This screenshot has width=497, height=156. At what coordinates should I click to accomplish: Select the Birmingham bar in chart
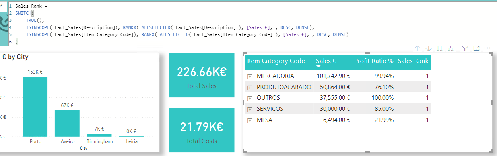pyautogui.click(x=99, y=135)
